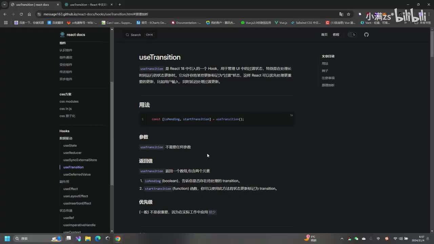Open Can I use... Support bookmark
The image size is (434, 244).
pyautogui.click(x=117, y=23)
